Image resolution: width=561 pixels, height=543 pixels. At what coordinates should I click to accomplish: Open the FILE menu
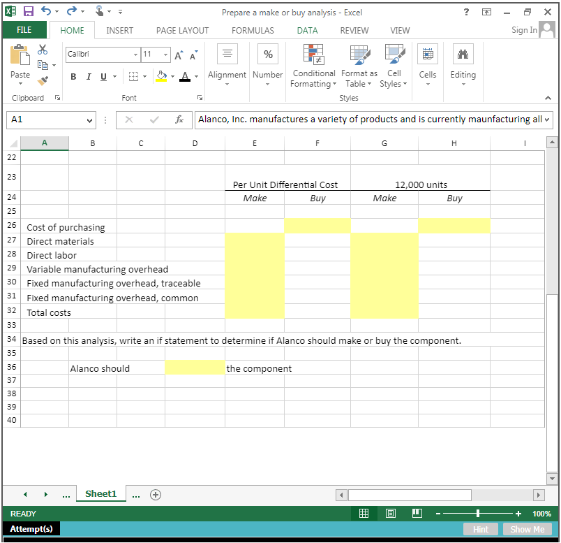coord(24,30)
